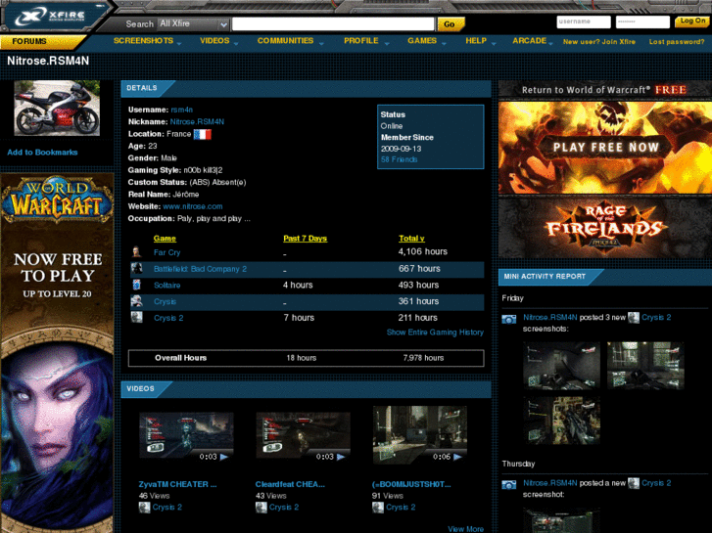Click the World of Warcraft free-to-play sidebar ad
This screenshot has width=712, height=533.
click(x=57, y=352)
